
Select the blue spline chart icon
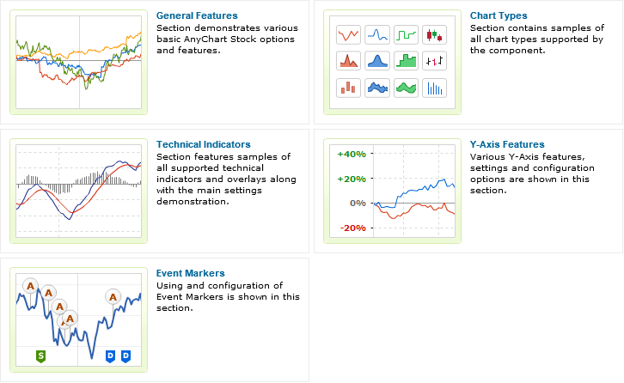click(x=376, y=34)
